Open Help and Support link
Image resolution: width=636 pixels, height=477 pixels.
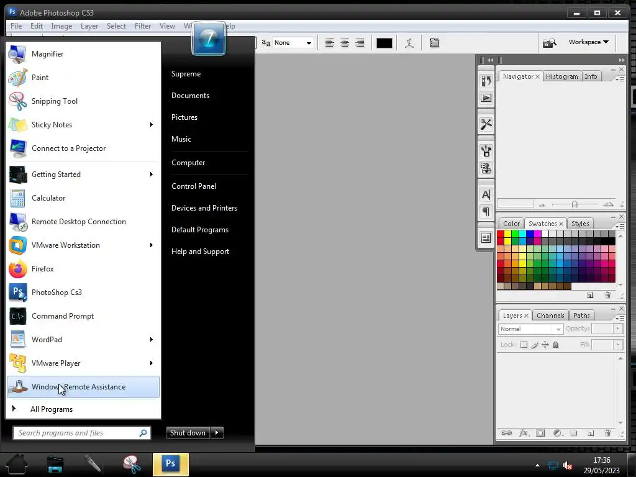point(200,252)
